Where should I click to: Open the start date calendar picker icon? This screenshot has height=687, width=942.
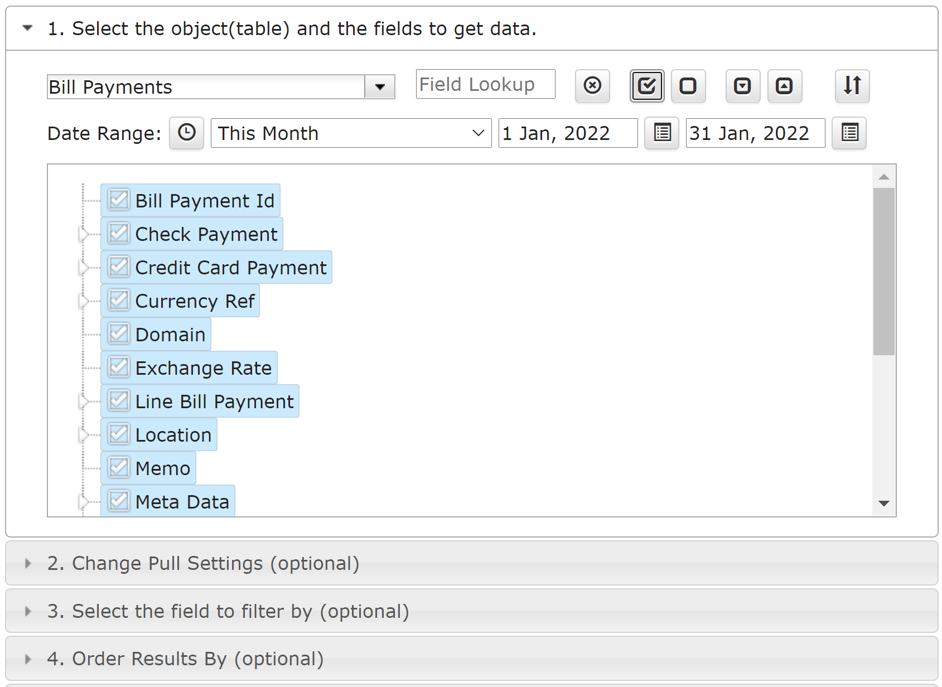pyautogui.click(x=661, y=133)
